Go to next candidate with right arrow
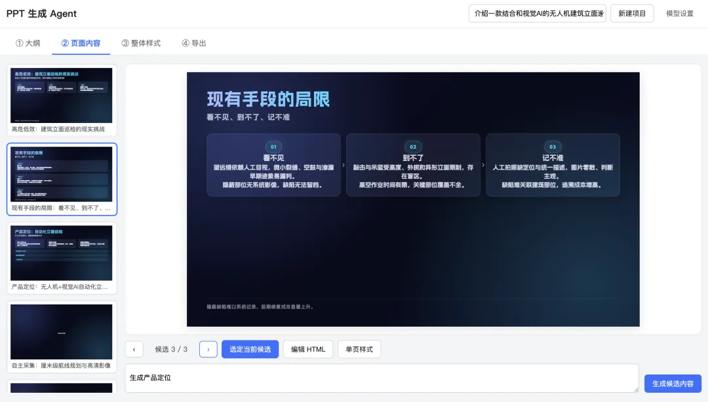The width and height of the screenshot is (708, 402). click(x=208, y=349)
